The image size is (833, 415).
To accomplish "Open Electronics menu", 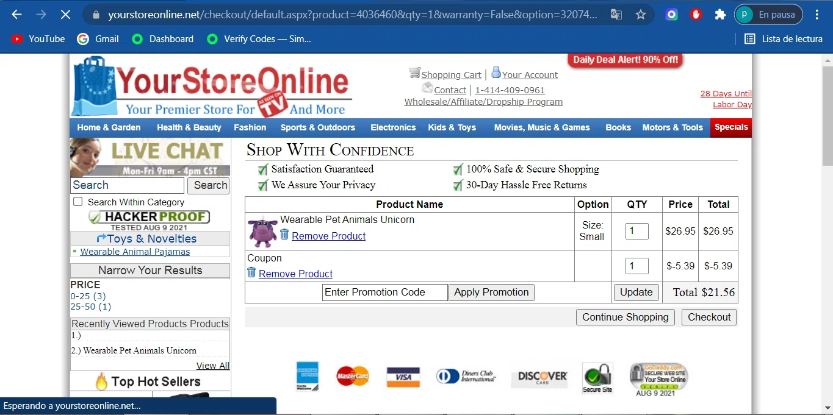I will [x=393, y=127].
